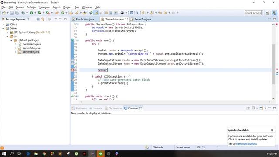Open Package Explorer View Menu triangle

[x=56, y=19]
